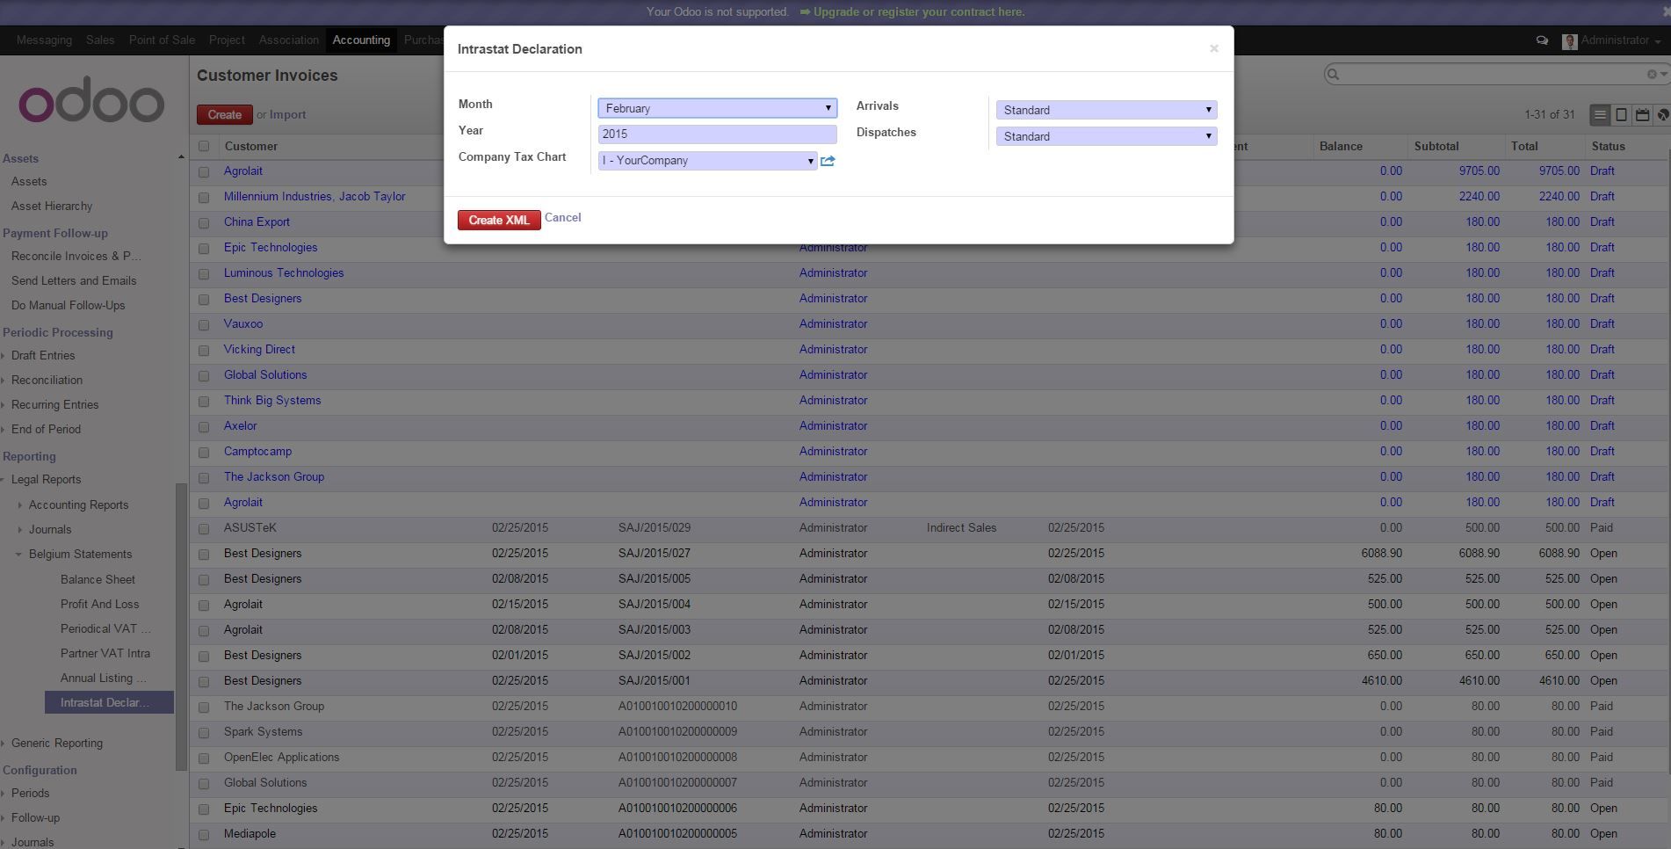The width and height of the screenshot is (1671, 849).
Task: Switch to graph view icon
Action: pyautogui.click(x=1662, y=114)
